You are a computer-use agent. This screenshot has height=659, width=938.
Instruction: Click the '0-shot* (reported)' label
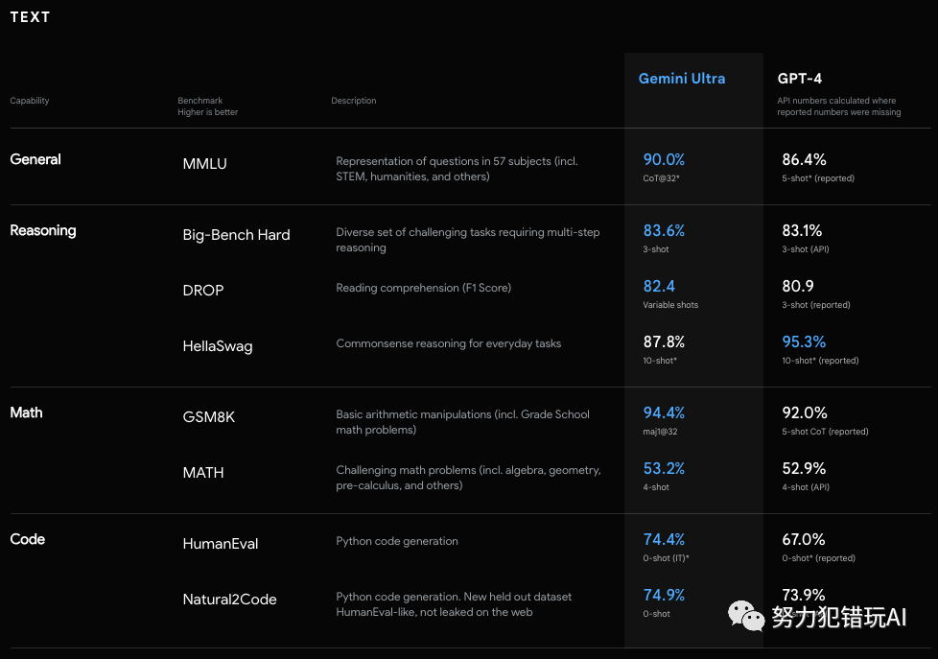click(818, 558)
